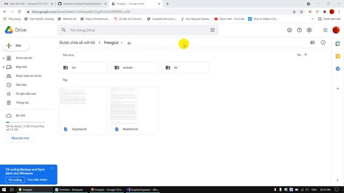This screenshot has width=344, height=193.
Task: Open search filter options icon
Action: pos(212,30)
